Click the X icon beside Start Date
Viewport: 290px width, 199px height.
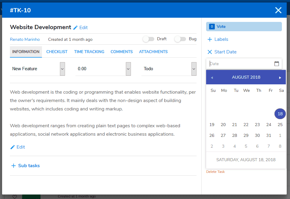tap(210, 52)
